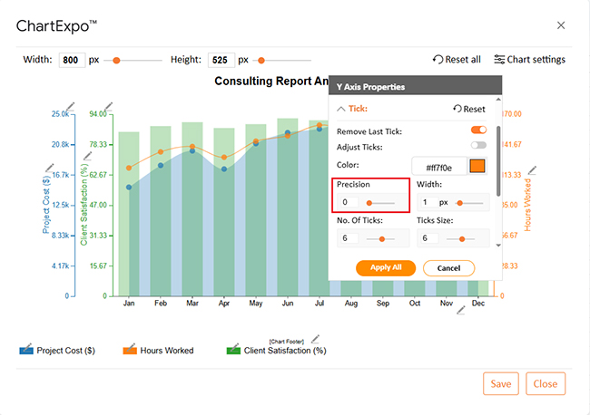
Task: Save the chart with Save button
Action: [x=500, y=383]
